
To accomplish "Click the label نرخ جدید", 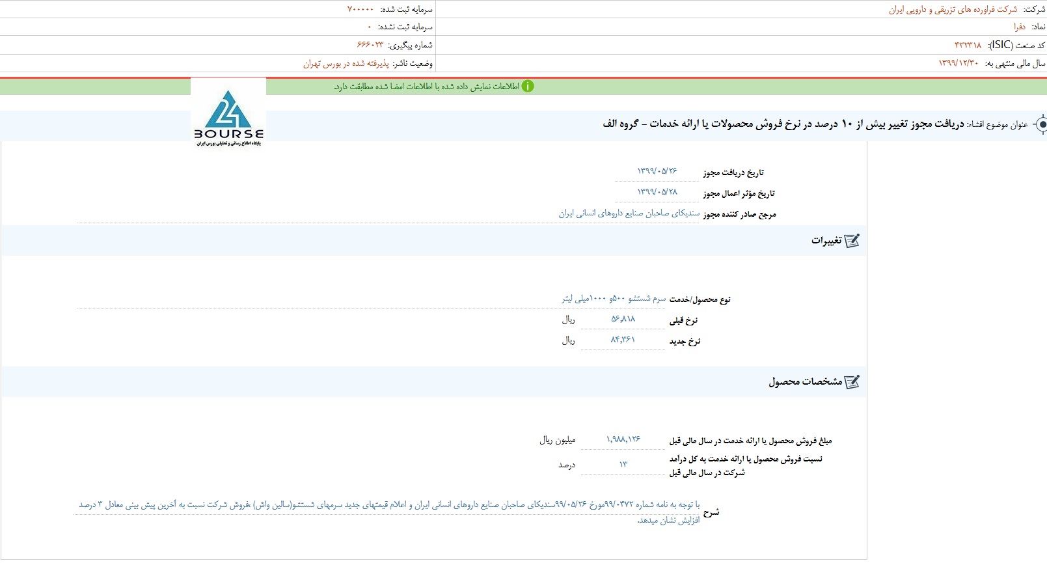I will pos(685,341).
